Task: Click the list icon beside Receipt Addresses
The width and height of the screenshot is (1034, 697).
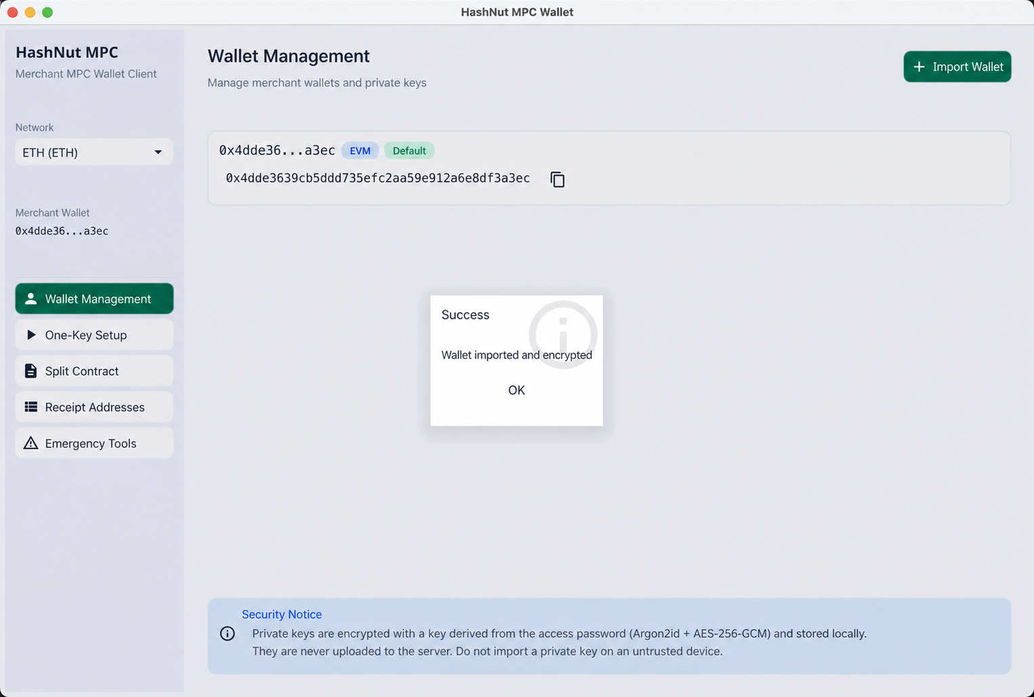Action: [x=30, y=407]
